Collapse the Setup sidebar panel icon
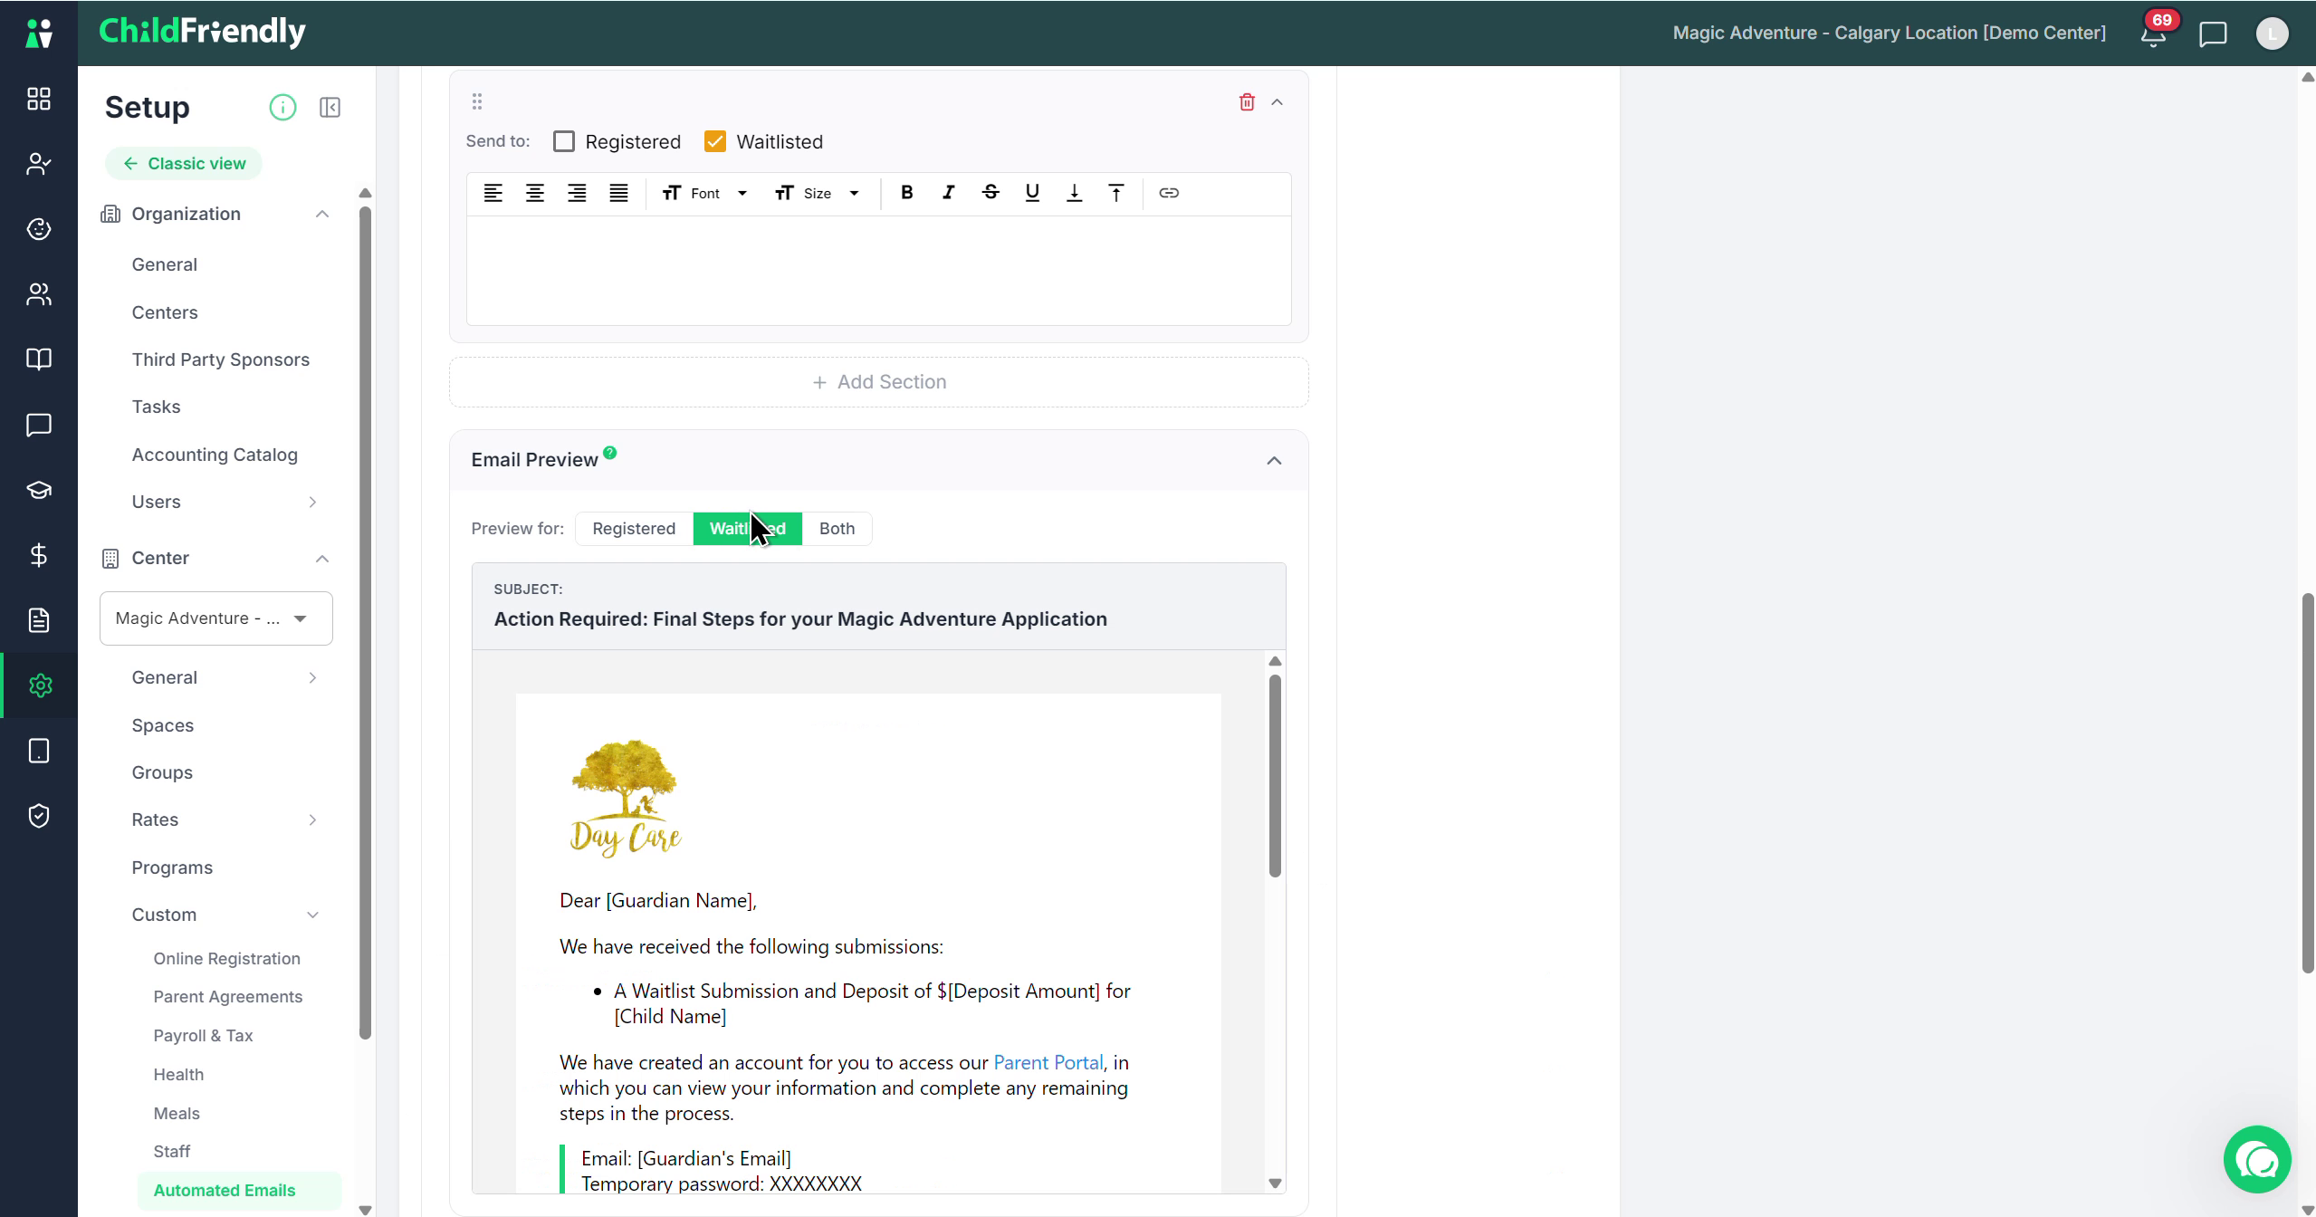Image resolution: width=2316 pixels, height=1217 pixels. (x=330, y=108)
